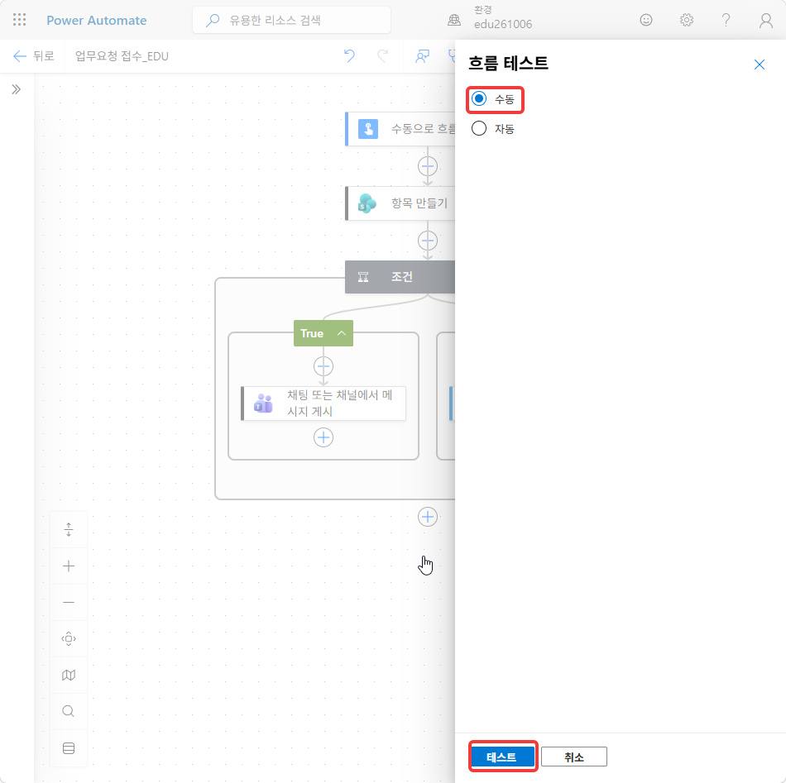The width and height of the screenshot is (786, 783).
Task: Zoom out with the minus canvas tool
Action: (69, 602)
